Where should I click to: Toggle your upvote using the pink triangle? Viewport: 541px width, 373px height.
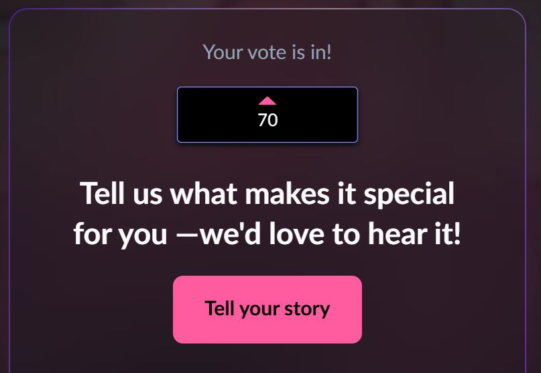click(267, 101)
